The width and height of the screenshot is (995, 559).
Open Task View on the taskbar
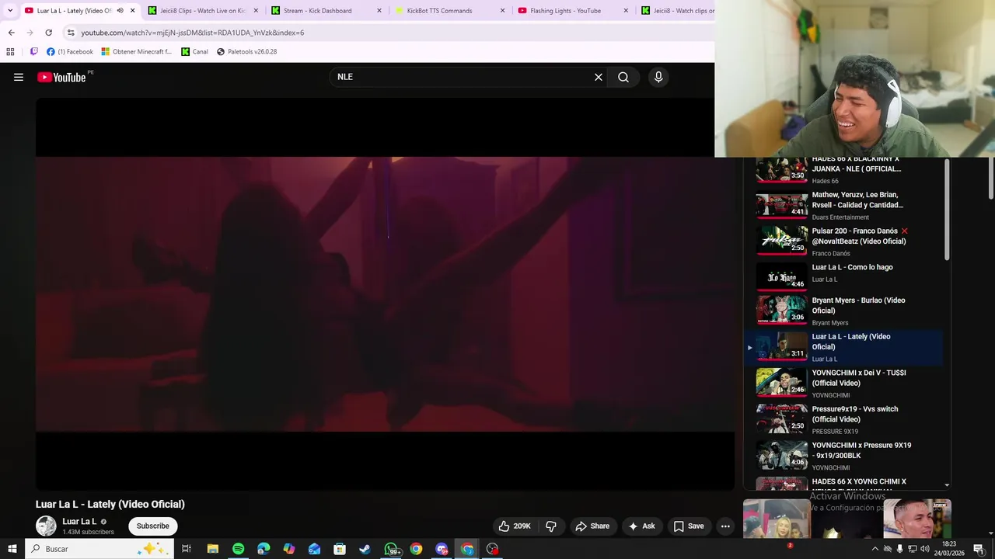(187, 549)
